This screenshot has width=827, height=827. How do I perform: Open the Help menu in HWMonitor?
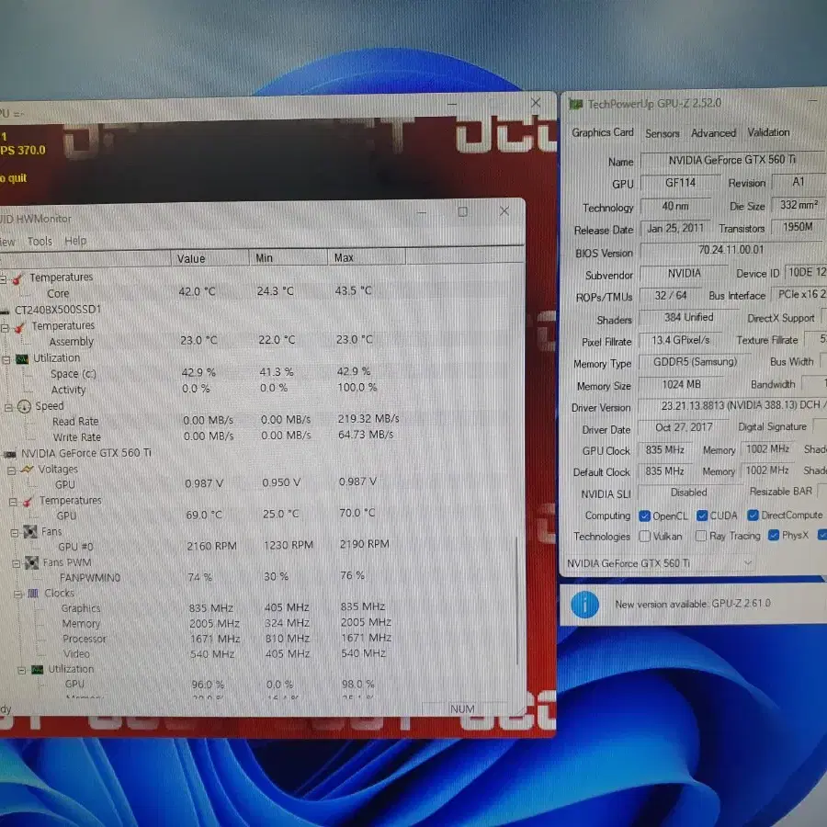(75, 241)
